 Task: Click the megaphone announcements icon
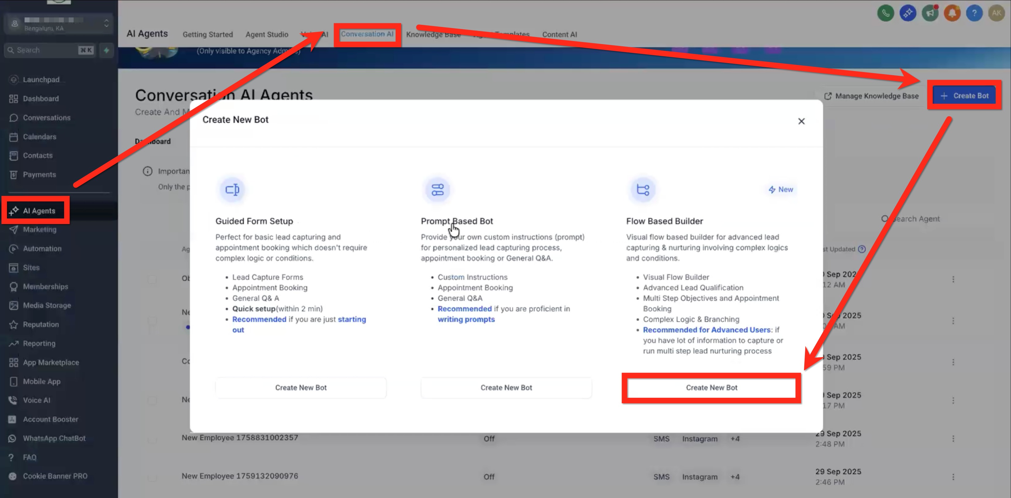[930, 13]
